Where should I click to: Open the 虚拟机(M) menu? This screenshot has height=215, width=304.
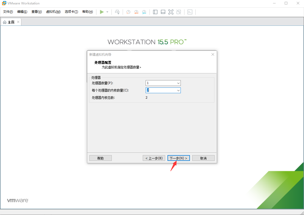point(53,12)
